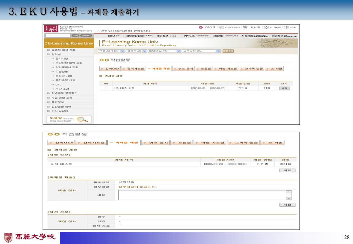Viewport: 353px width, 244px height.
Task: Switch to 조 확인 tab in upper screenshot
Action: click(x=274, y=69)
